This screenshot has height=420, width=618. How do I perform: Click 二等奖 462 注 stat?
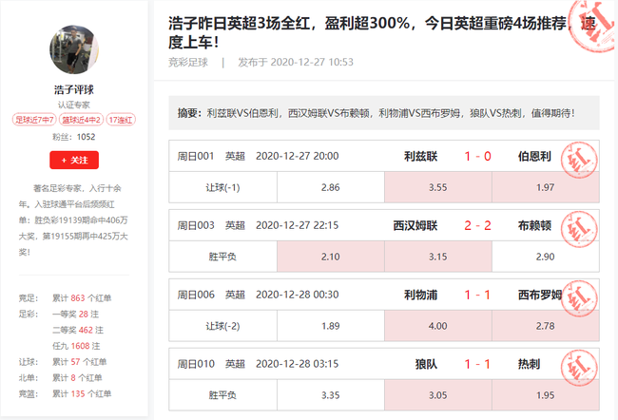(78, 330)
